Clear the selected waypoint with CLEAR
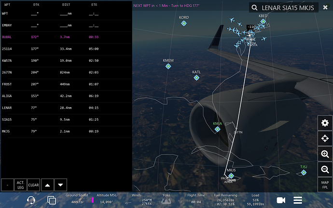This screenshot has width=333, height=208. tap(34, 185)
